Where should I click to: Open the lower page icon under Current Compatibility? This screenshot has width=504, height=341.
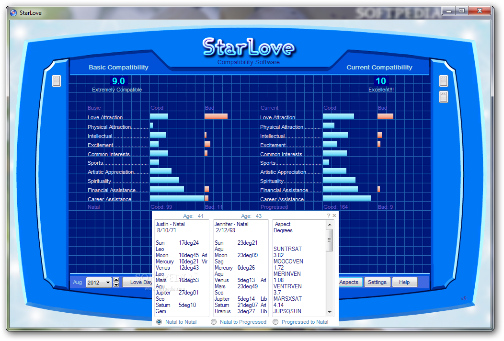[444, 96]
